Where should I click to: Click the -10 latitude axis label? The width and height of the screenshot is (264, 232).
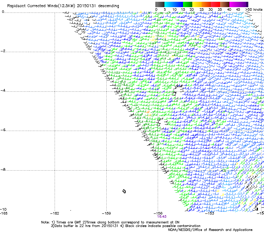pyautogui.click(x=3, y=209)
